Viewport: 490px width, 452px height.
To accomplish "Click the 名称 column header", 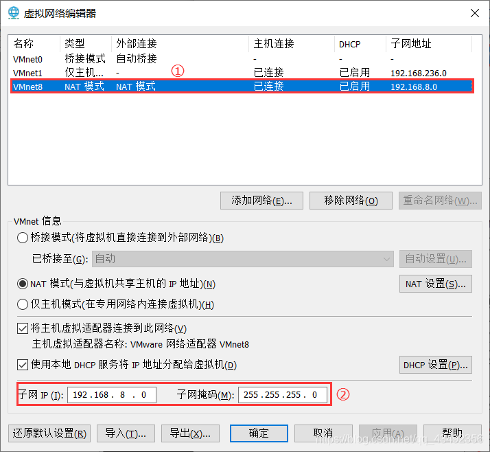I will coord(34,44).
